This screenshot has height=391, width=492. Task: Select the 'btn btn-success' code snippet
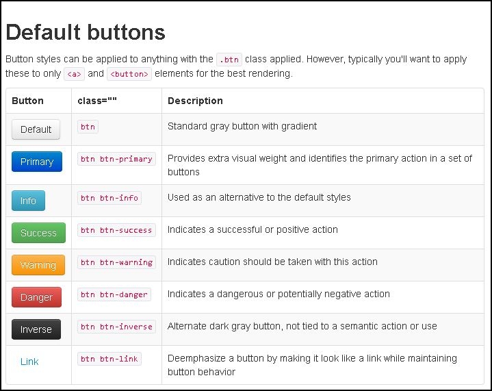[116, 230]
